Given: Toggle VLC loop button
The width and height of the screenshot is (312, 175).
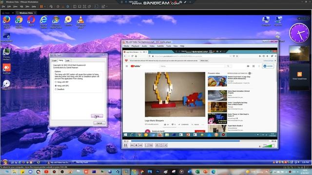Looking at the screenshot, I should pos(161,145).
